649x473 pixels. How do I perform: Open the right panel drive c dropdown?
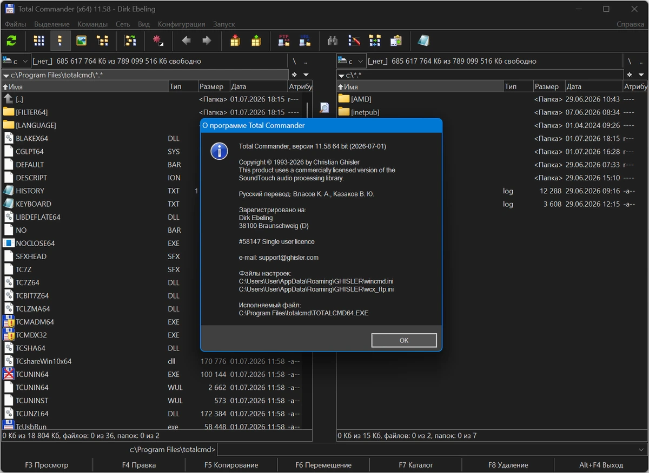tap(352, 61)
